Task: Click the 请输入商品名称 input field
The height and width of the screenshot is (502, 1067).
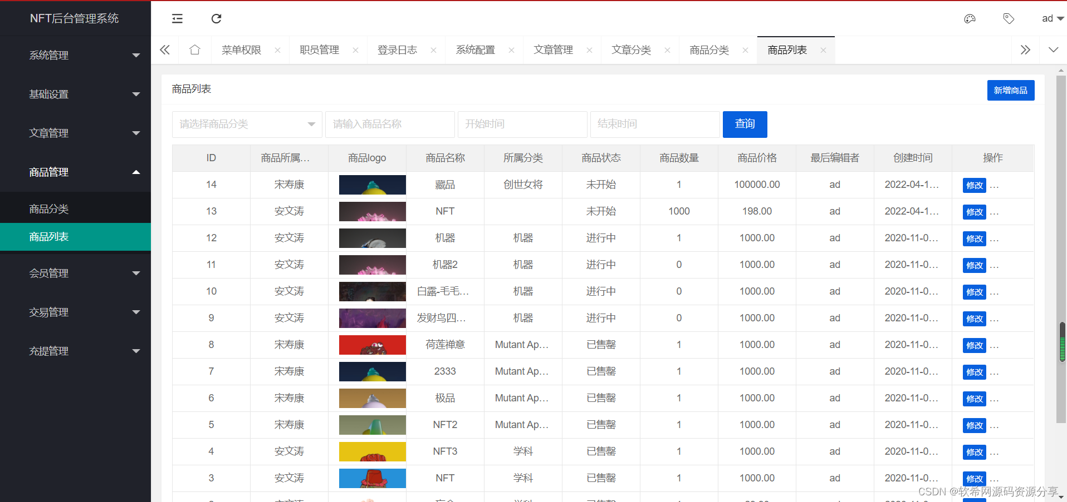Action: pyautogui.click(x=390, y=124)
